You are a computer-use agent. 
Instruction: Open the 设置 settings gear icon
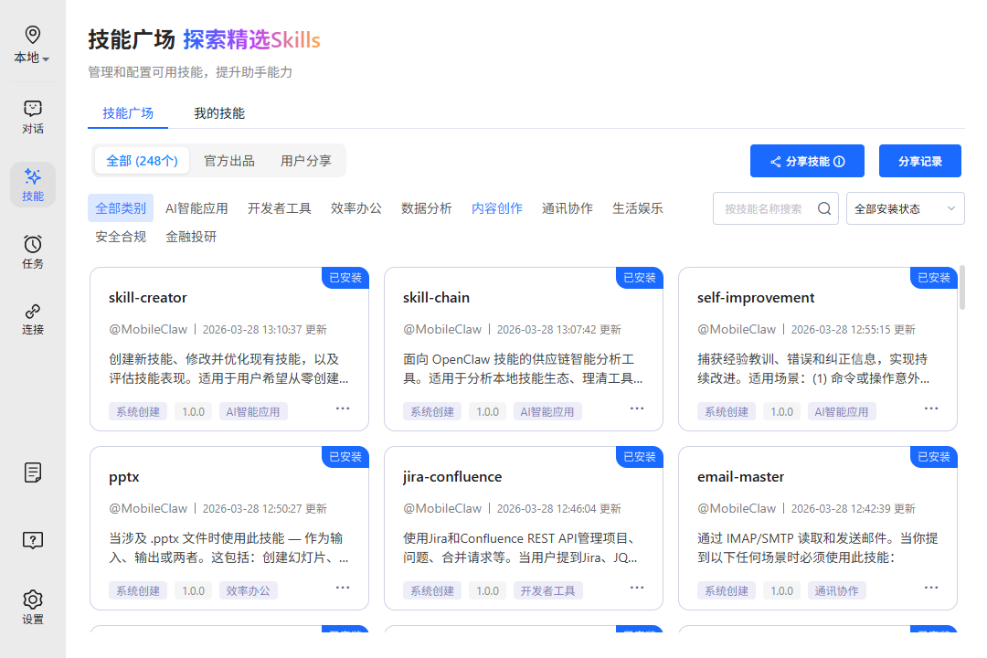click(x=33, y=599)
